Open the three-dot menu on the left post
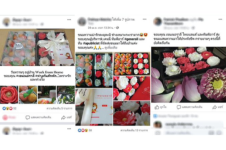The height and width of the screenshot is (150, 226). [69, 20]
